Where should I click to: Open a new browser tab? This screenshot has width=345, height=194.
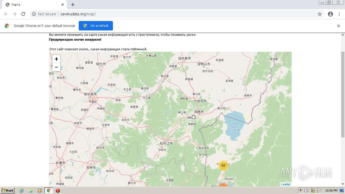point(73,5)
